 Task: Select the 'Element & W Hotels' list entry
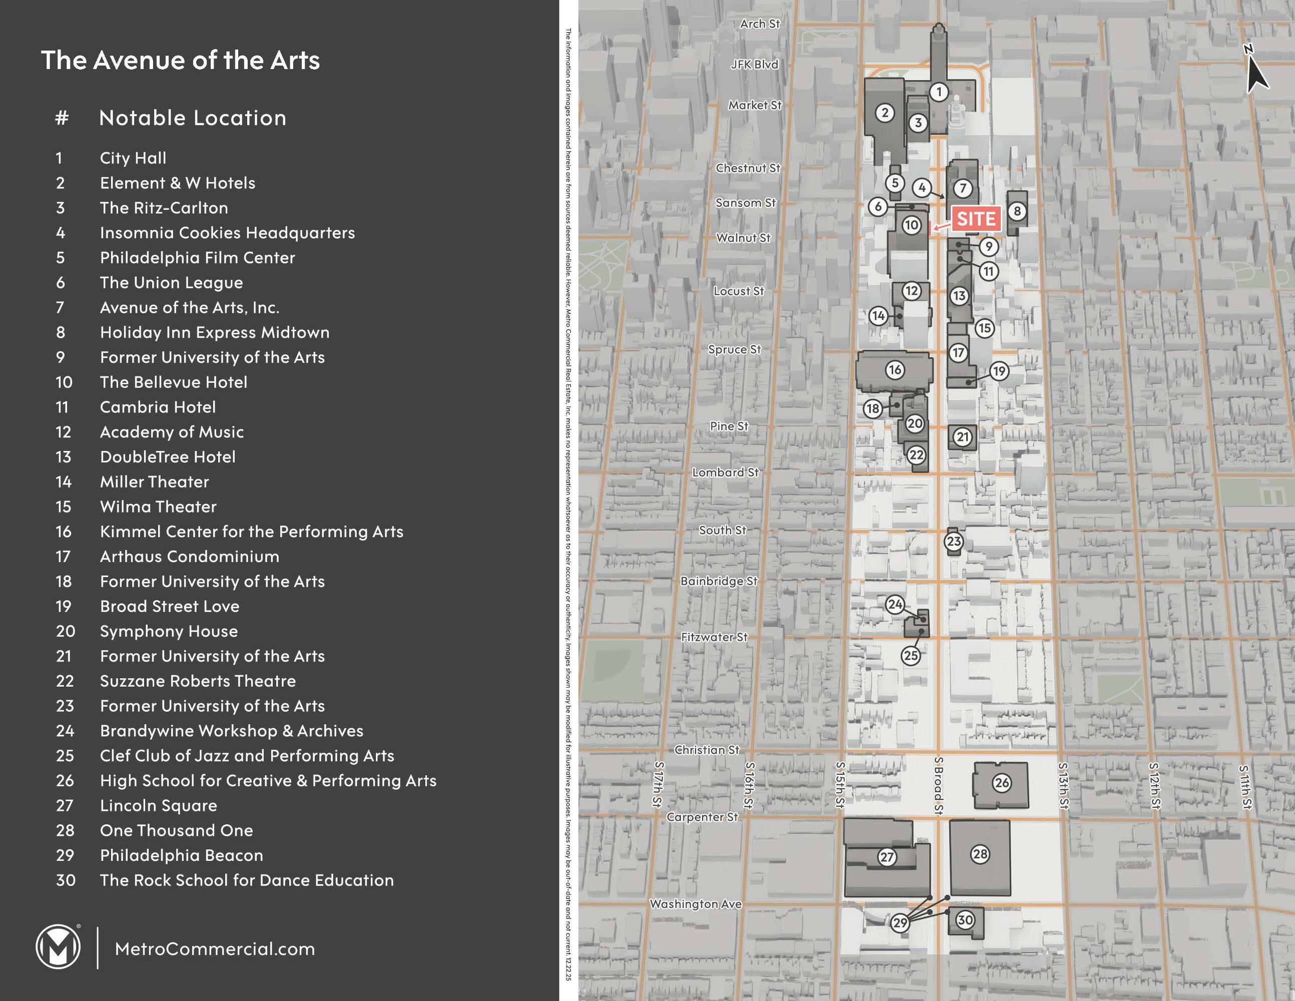(x=177, y=183)
